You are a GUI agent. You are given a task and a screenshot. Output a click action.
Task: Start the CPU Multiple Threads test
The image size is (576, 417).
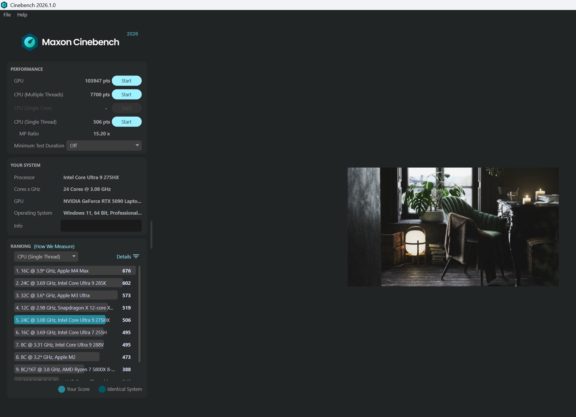pyautogui.click(x=126, y=95)
